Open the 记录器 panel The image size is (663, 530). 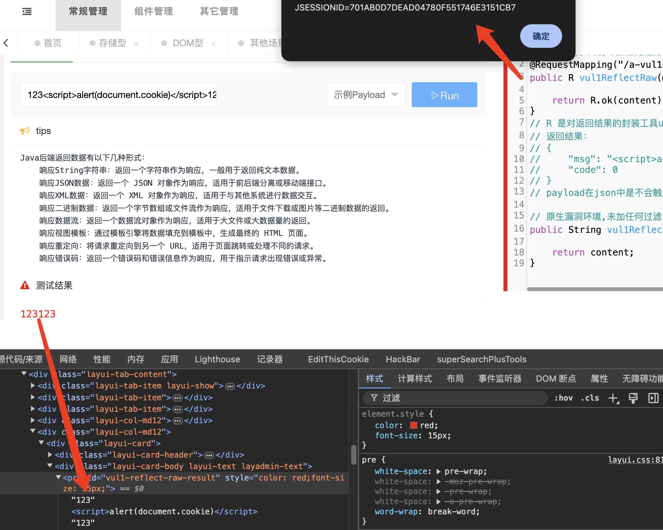pyautogui.click(x=270, y=359)
